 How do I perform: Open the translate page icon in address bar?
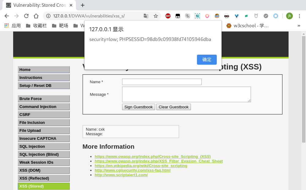(146, 16)
